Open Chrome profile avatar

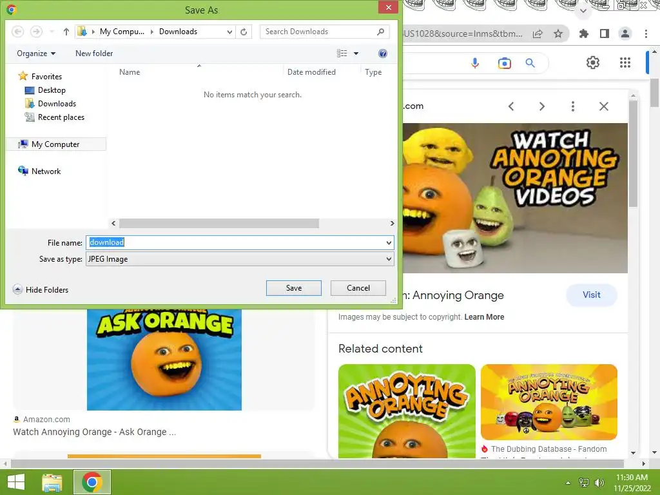pos(625,34)
